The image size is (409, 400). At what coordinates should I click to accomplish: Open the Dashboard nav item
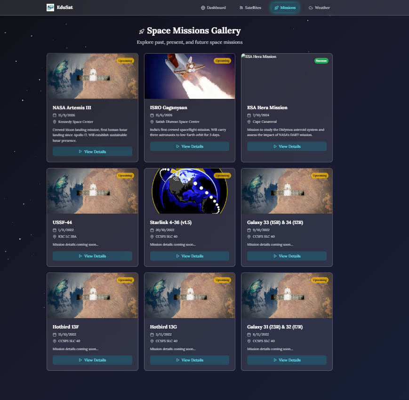pos(213,8)
